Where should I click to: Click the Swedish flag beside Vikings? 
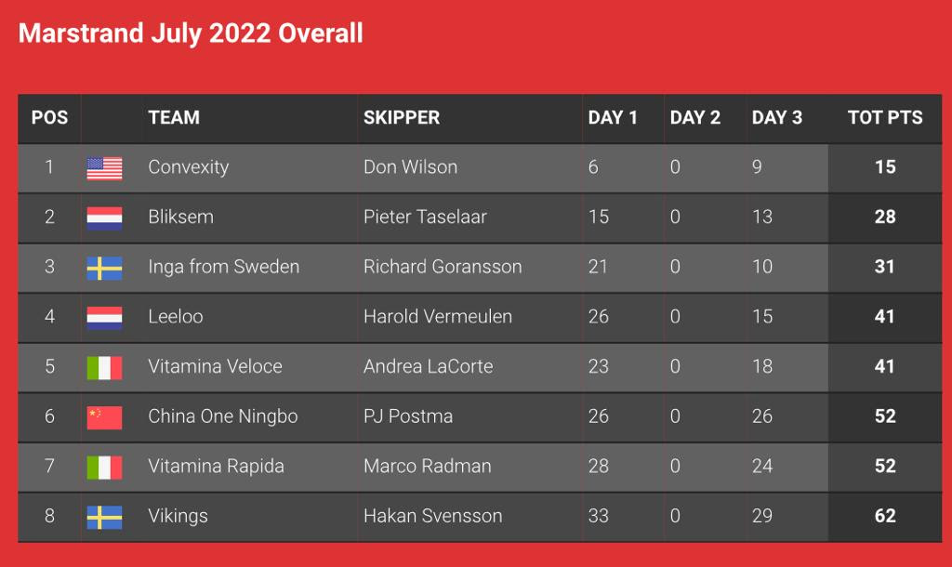point(104,517)
